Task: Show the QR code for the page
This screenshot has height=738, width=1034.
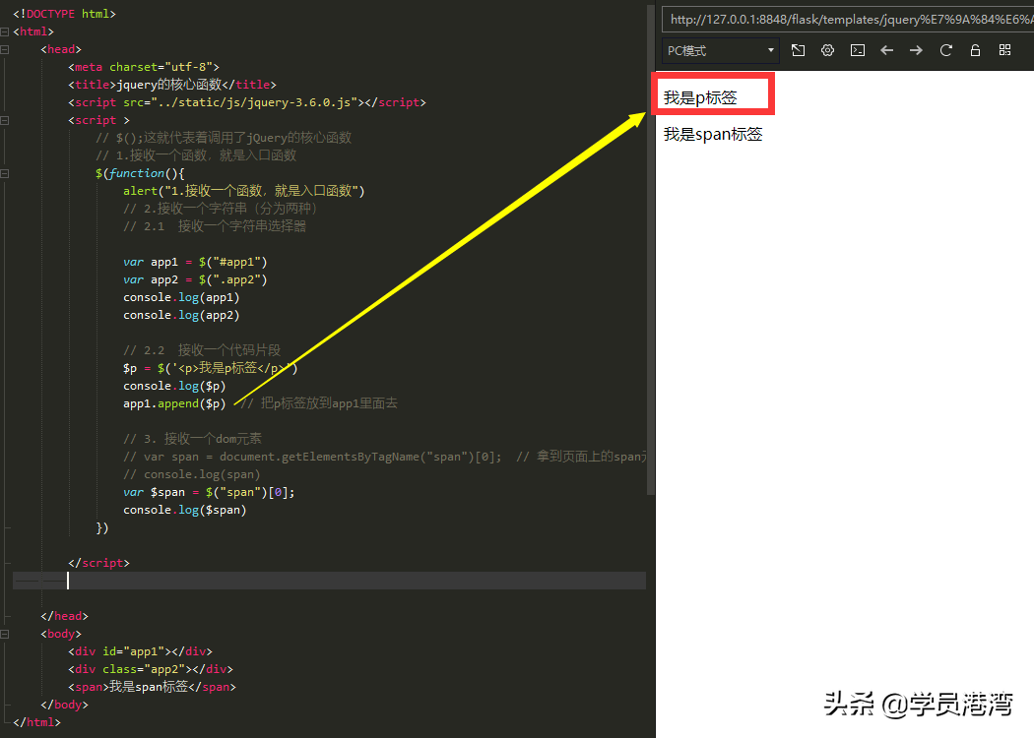Action: click(x=1005, y=50)
